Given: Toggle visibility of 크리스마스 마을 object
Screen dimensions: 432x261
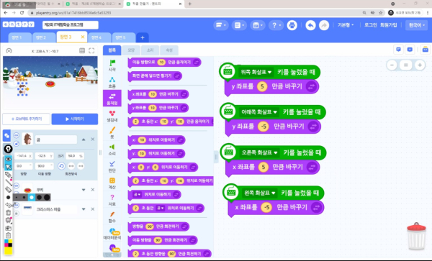Looking at the screenshot, I should tap(17, 205).
